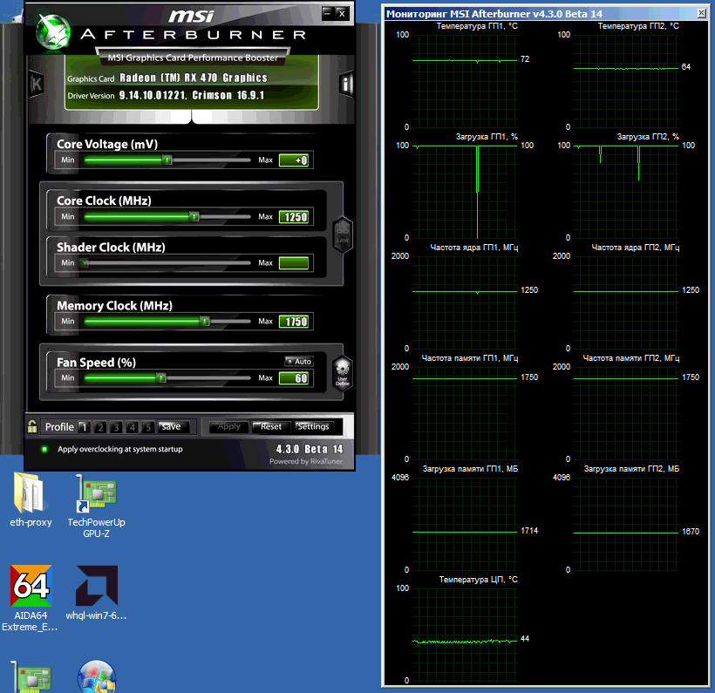The width and height of the screenshot is (715, 693).
Task: Click the User Define fan gear icon
Action: (x=342, y=373)
